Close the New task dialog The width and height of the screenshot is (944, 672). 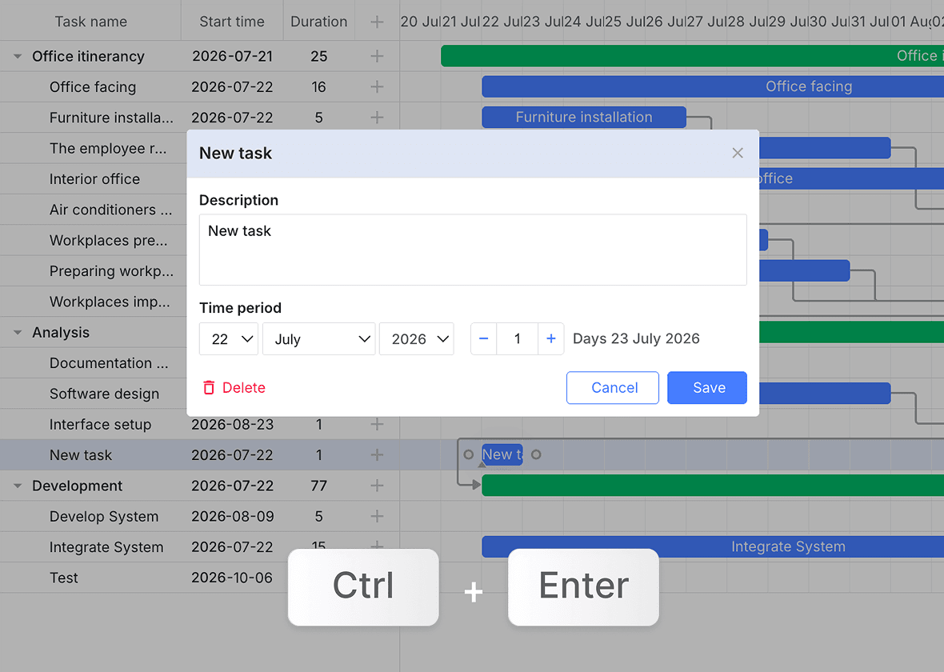point(738,153)
